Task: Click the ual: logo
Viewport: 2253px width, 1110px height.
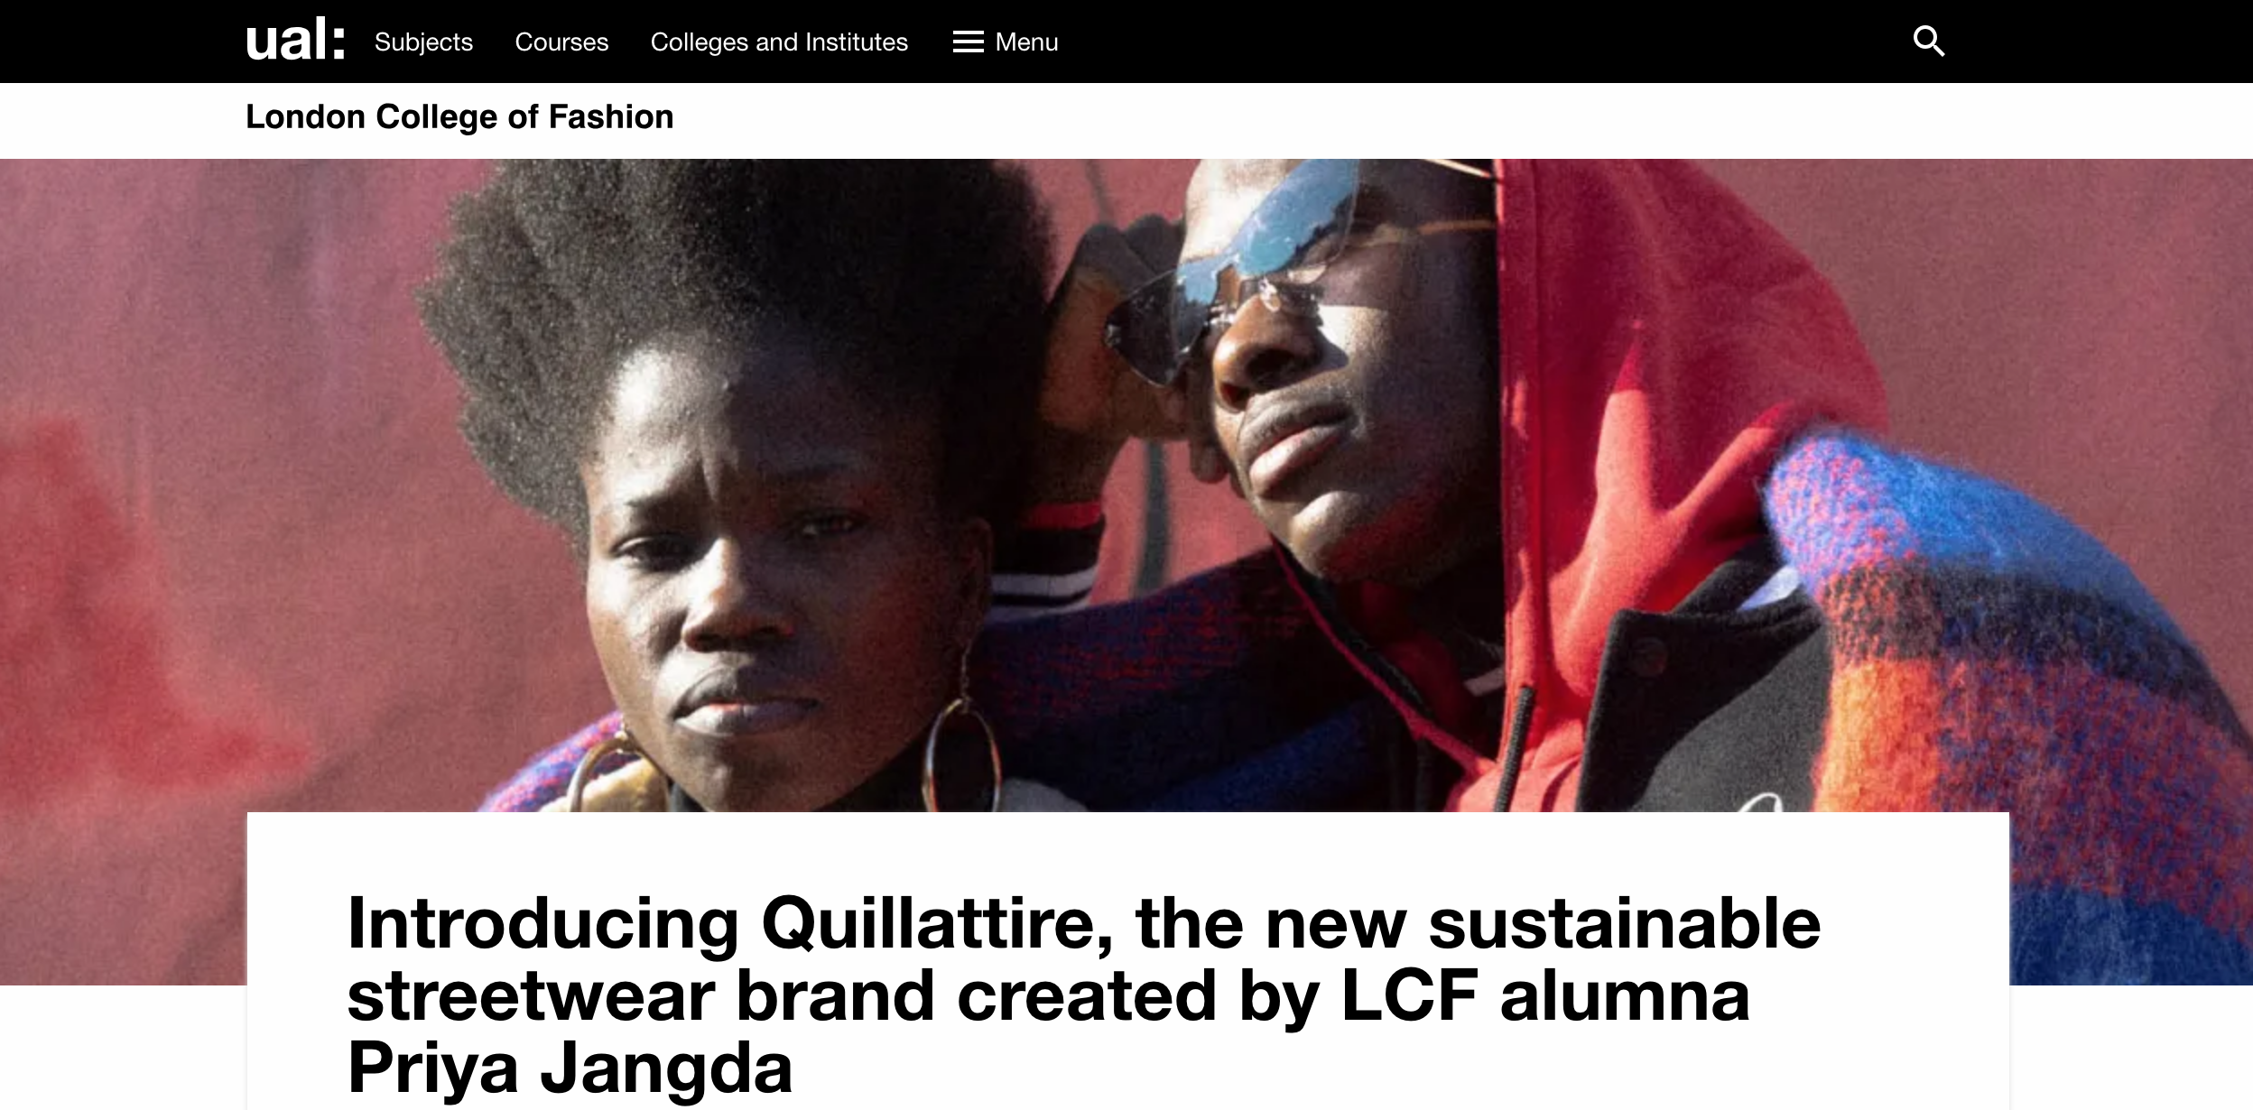Action: tap(295, 42)
